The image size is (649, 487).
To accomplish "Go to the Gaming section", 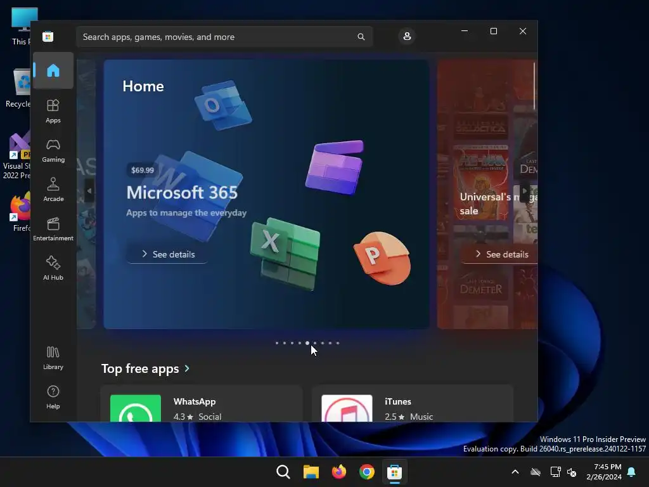I will 53,150.
